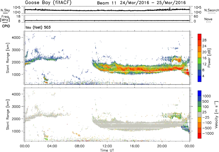Click the "24" tick on Power color bar
219x152 pixels.
pyautogui.click(x=204, y=46)
